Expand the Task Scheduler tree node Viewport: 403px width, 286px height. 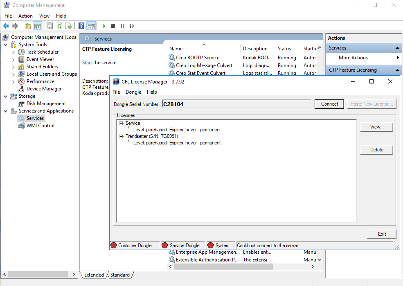[x=13, y=52]
